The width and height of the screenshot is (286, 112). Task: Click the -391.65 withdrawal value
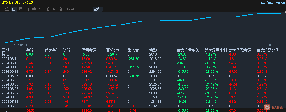133,76
